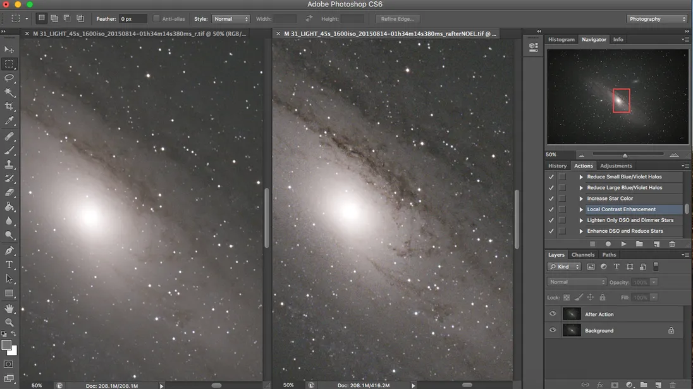693x389 pixels.
Task: Click Subtract from selection icon
Action: 67,18
